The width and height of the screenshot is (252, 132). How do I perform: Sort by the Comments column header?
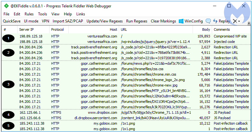pyautogui.click(x=231, y=29)
